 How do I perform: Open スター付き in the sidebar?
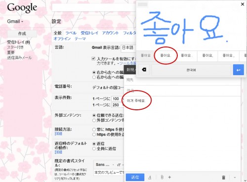pyautogui.click(x=15, y=47)
